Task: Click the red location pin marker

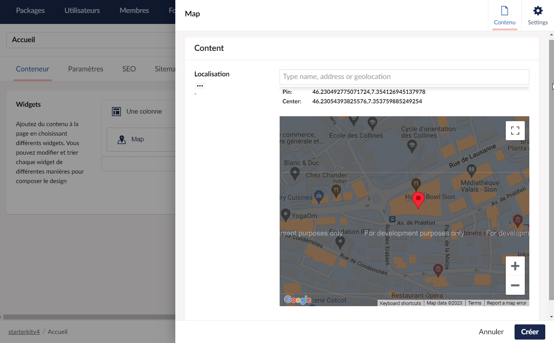Action: (x=418, y=200)
